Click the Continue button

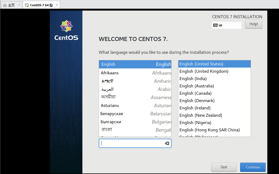point(253,167)
